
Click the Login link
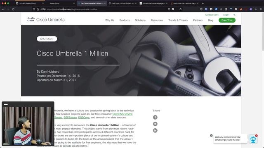(x=226, y=15)
